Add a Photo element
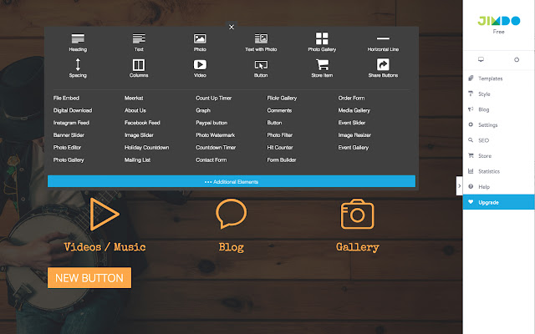Viewport: 535px width, 334px height. tap(200, 43)
